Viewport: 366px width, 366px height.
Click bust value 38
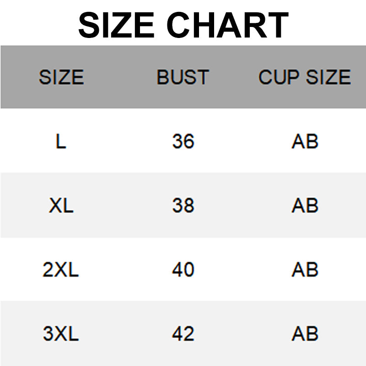tap(183, 206)
